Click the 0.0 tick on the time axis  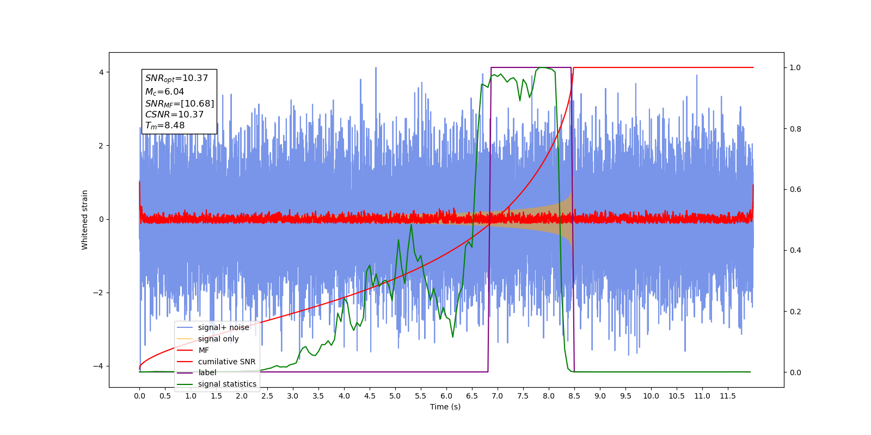click(x=139, y=396)
